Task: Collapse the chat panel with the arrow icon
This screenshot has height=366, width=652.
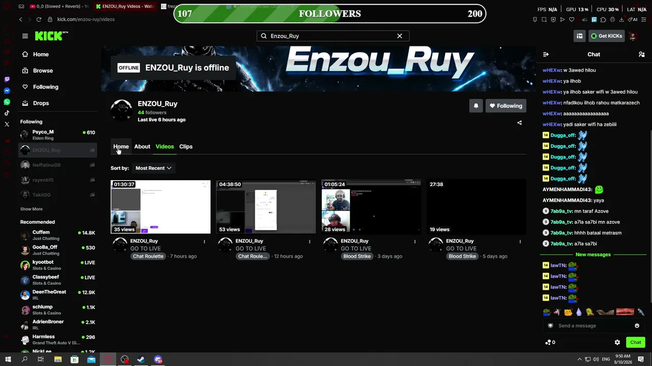Action: coord(546,54)
